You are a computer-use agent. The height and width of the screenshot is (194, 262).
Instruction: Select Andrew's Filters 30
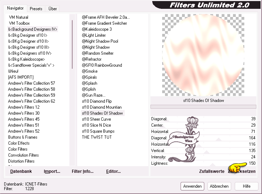pyautogui.click(x=24, y=113)
